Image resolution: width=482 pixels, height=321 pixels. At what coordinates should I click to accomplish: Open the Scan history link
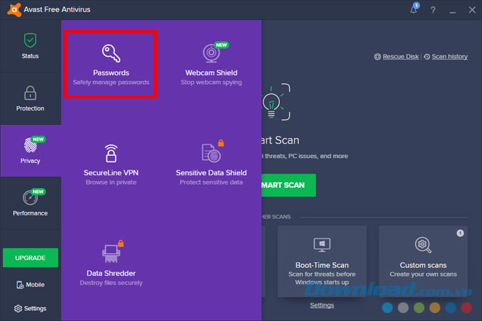[450, 57]
